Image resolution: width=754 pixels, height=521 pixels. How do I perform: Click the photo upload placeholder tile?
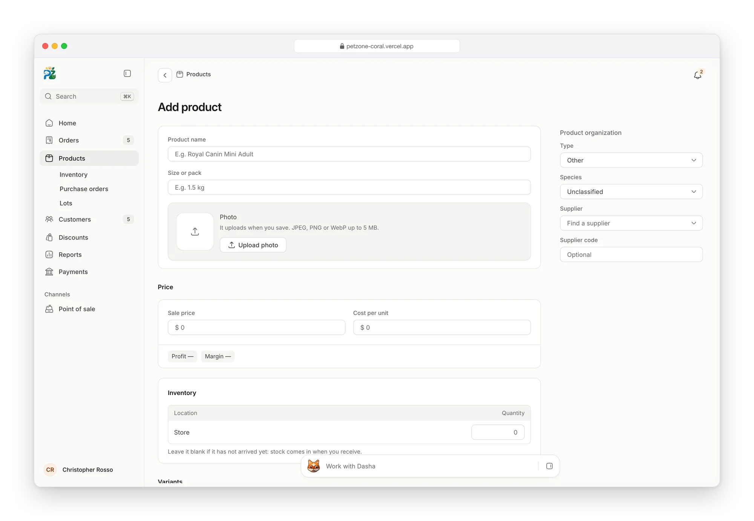[195, 231]
